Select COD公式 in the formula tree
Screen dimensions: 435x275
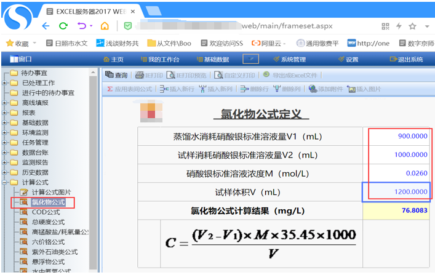[47, 212]
